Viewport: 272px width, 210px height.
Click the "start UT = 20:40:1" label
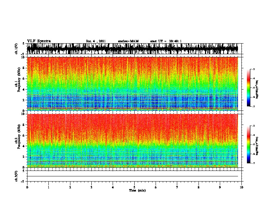click(x=166, y=41)
